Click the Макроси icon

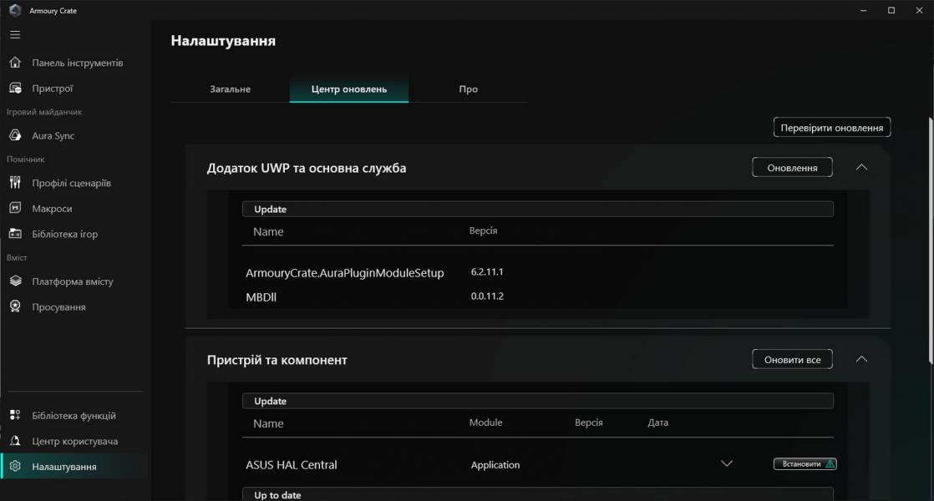(x=15, y=209)
